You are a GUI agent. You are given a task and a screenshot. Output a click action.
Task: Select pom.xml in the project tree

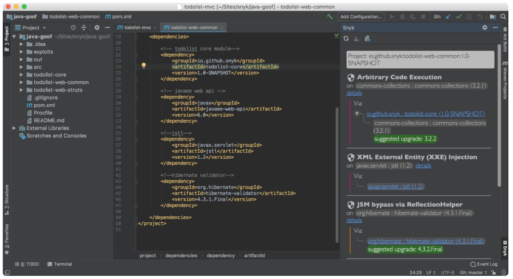44,105
